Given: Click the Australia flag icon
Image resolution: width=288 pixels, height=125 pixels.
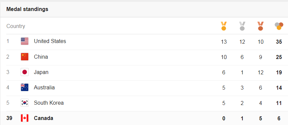Looking at the screenshot, I should click(x=25, y=87).
